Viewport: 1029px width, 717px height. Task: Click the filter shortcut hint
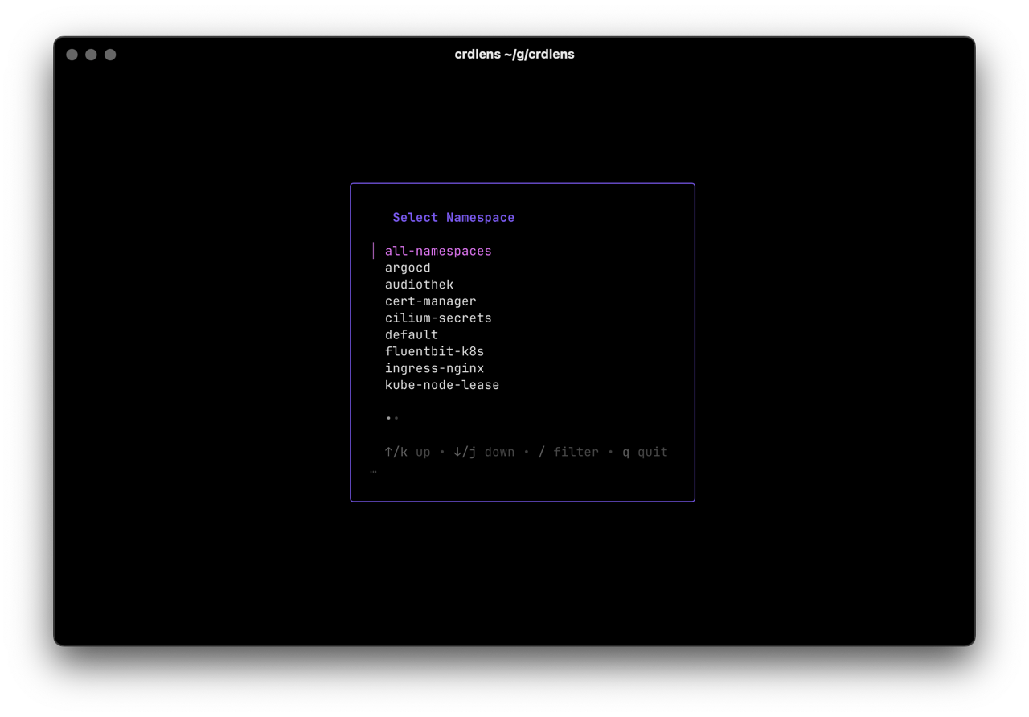tap(568, 452)
